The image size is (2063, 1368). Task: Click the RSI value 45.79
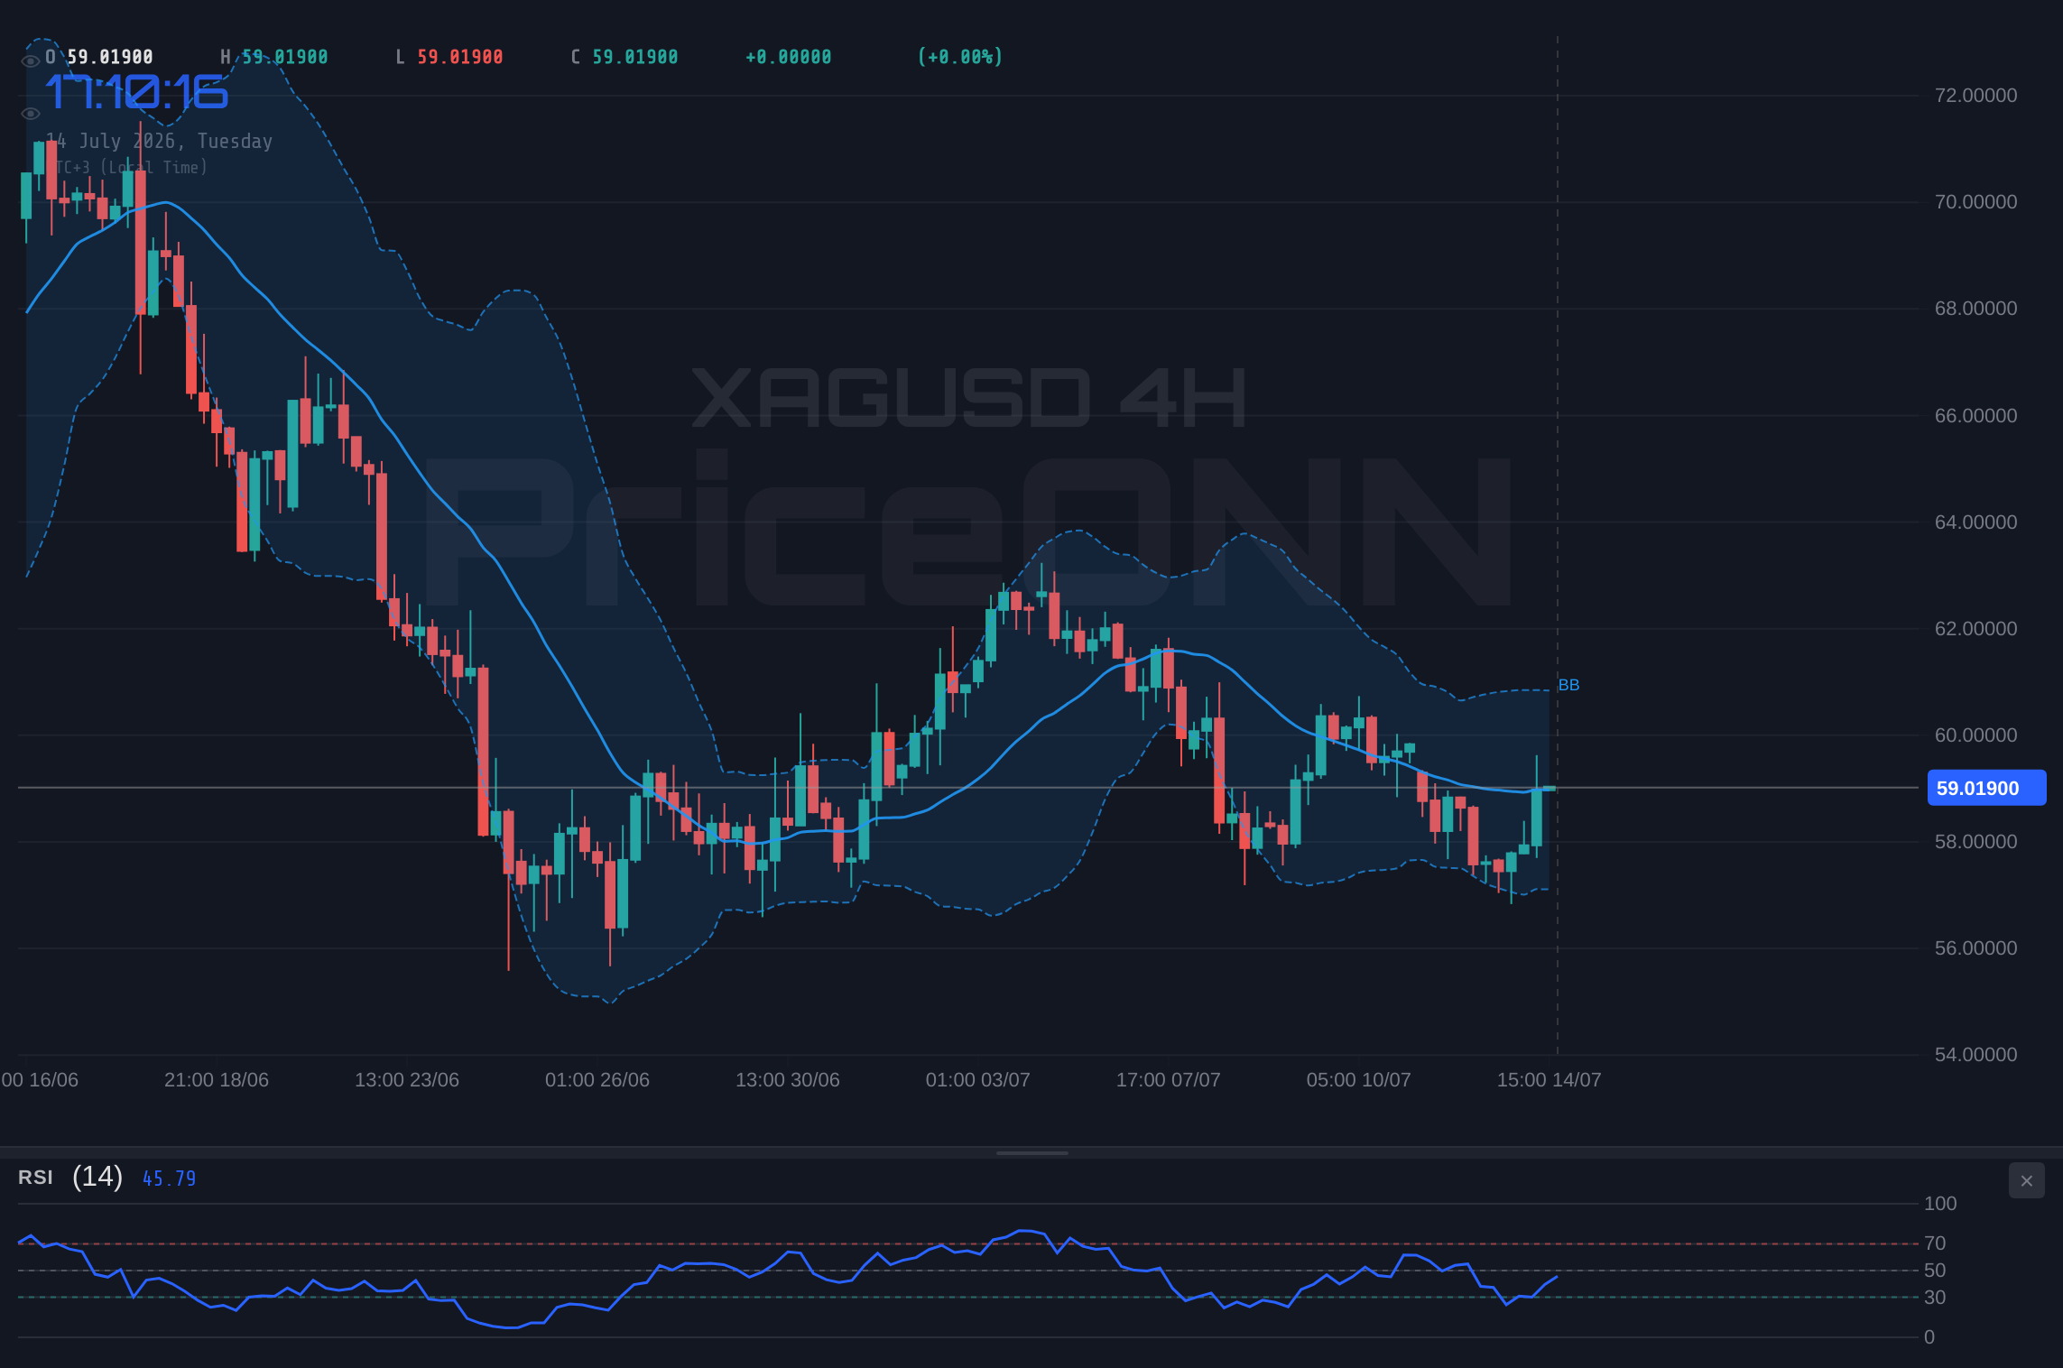pyautogui.click(x=169, y=1179)
